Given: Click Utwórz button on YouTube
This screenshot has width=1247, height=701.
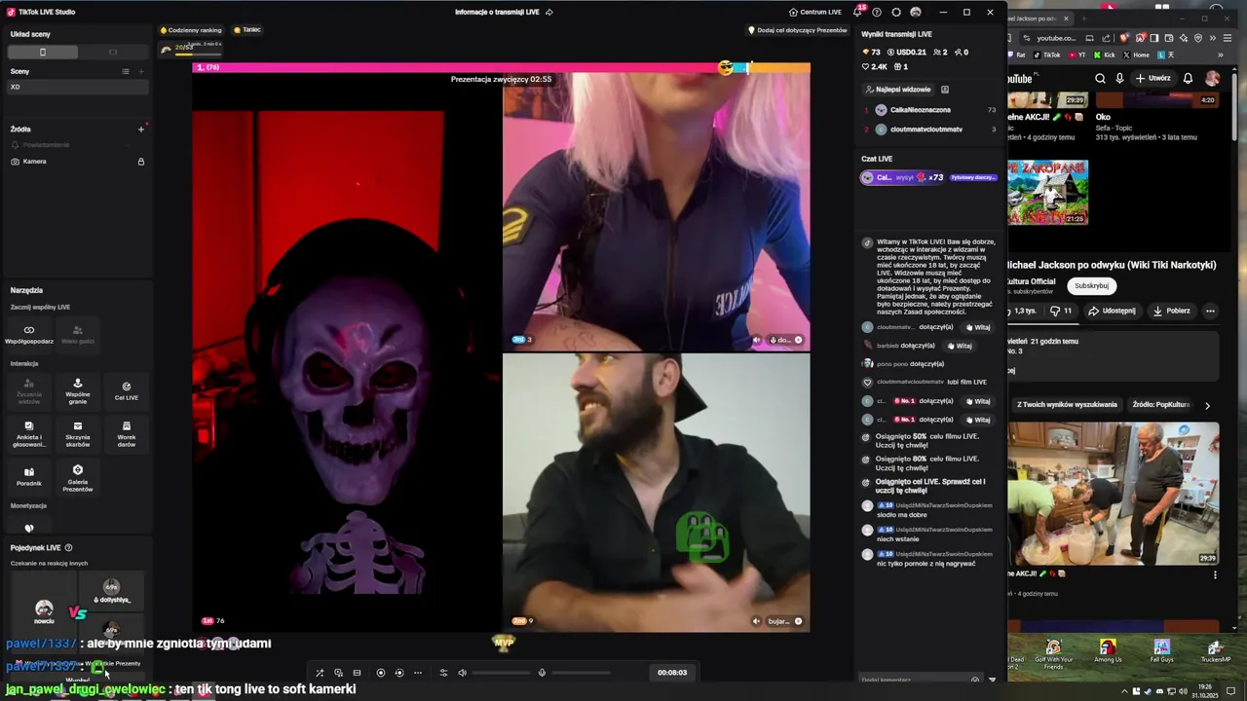Looking at the screenshot, I should tap(1153, 79).
